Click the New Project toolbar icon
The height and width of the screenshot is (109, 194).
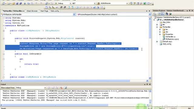click(3, 3)
